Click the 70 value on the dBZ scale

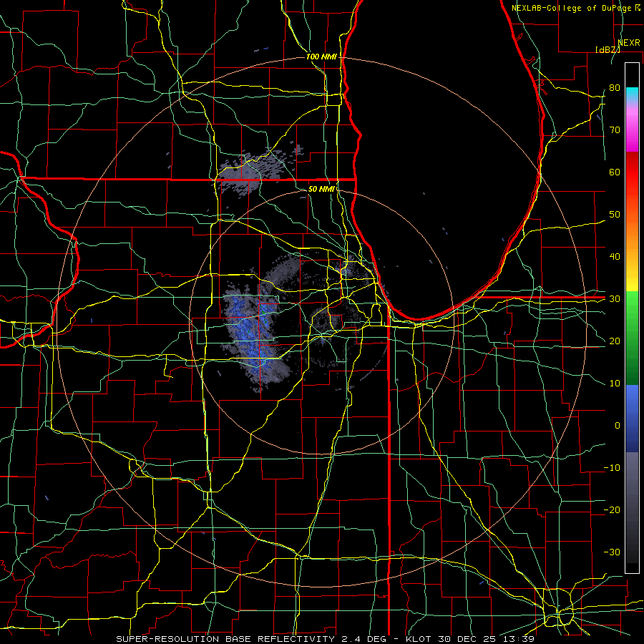(x=615, y=130)
